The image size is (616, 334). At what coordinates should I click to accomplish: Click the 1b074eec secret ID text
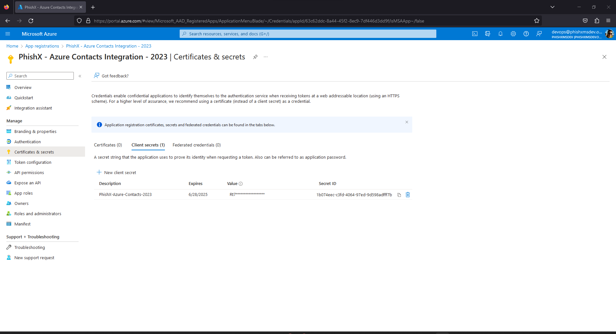[x=354, y=195]
